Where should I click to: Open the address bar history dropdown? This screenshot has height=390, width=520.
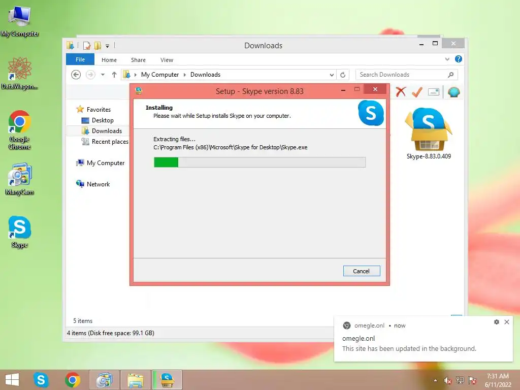point(331,75)
